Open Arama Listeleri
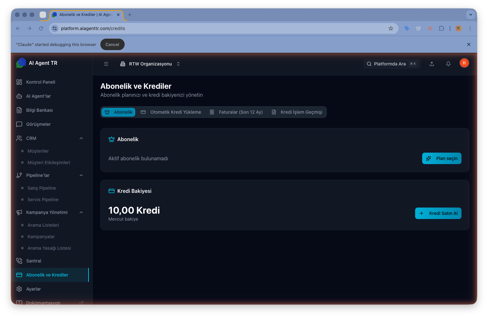Screen dimensions: 488x318 [x=43, y=225]
